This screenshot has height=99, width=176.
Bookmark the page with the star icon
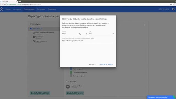(x=173, y=4)
